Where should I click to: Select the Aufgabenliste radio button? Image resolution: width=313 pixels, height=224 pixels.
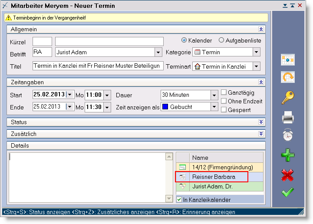221,40
